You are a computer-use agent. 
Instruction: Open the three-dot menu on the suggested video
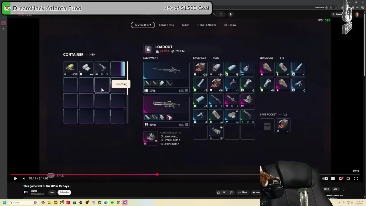click(x=346, y=196)
